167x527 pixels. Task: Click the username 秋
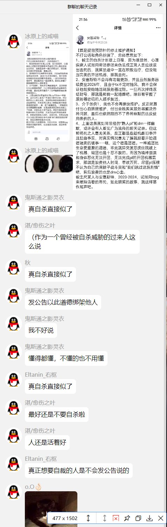[x=27, y=262]
